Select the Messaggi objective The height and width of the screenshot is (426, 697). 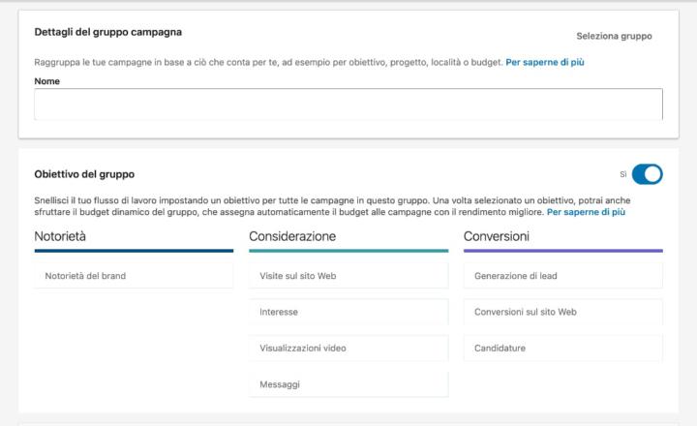348,384
